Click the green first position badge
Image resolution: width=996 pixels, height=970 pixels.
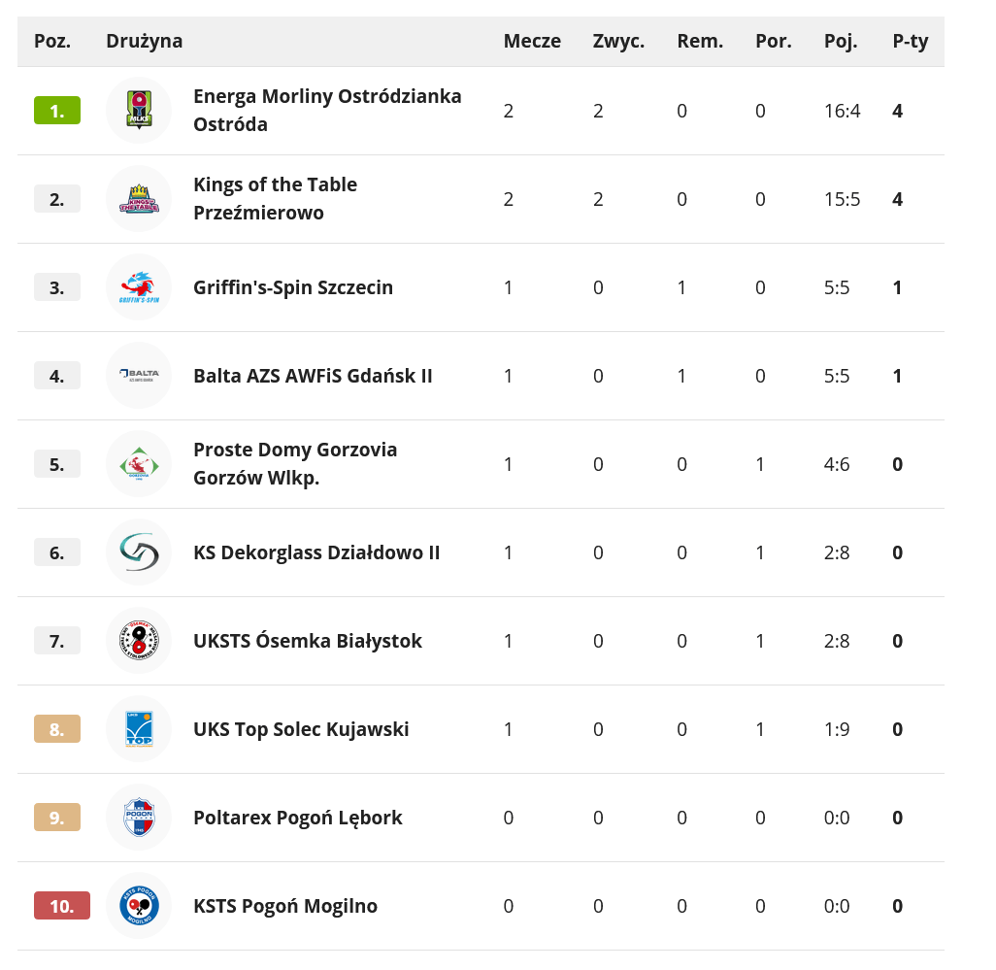(x=57, y=111)
